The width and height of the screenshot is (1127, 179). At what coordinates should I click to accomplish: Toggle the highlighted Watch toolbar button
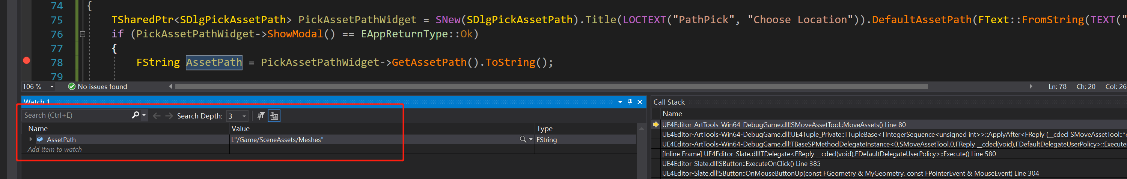pos(274,116)
